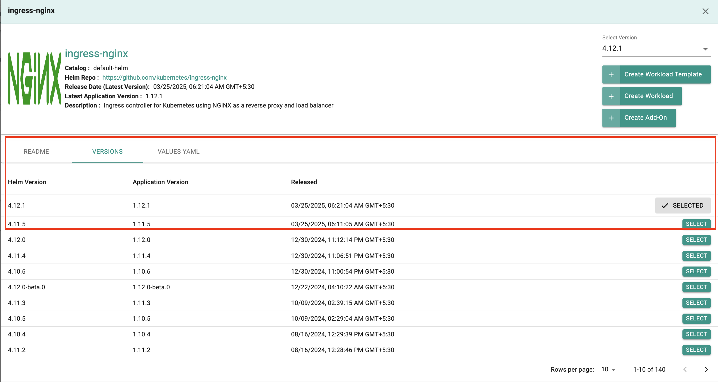Click the Released column header

pos(304,182)
